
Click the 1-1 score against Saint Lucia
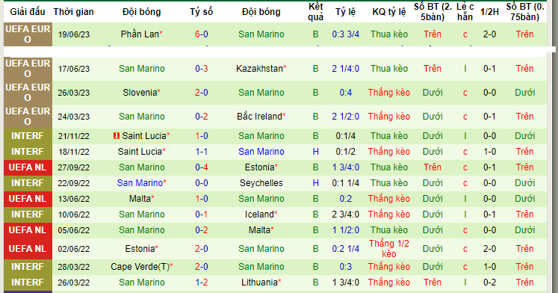pyautogui.click(x=202, y=152)
